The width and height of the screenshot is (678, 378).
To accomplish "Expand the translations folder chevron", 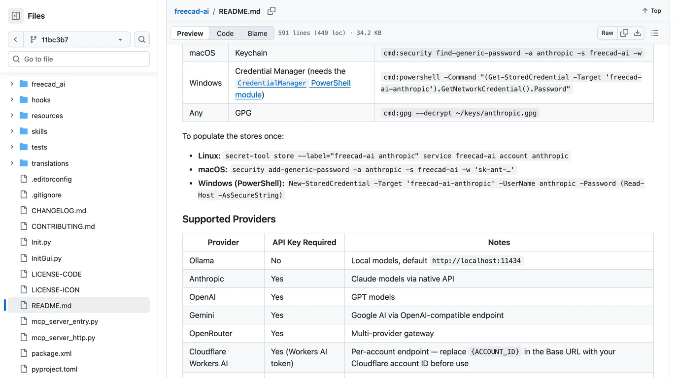I will (12, 163).
